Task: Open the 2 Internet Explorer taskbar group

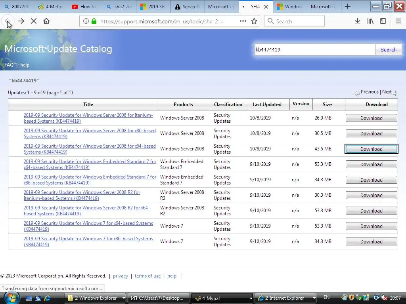Action: (286, 298)
